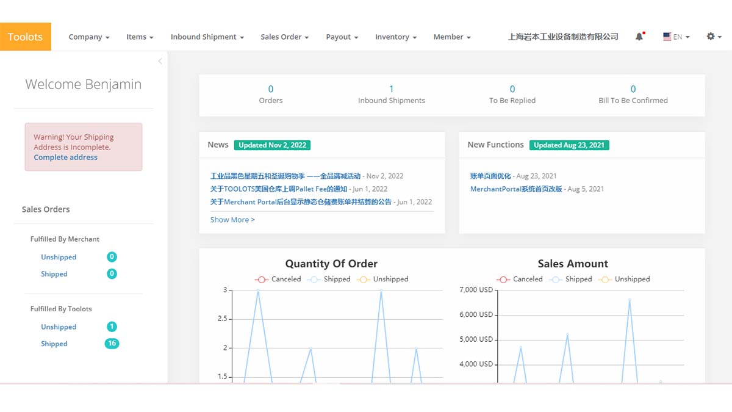Click the Updated Nov 2, 2022 news badge

tap(272, 145)
